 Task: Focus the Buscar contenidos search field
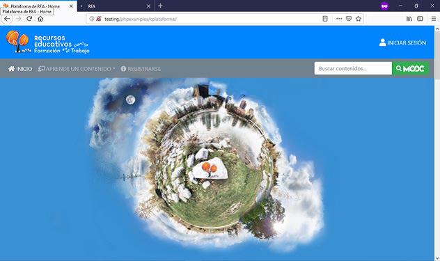click(353, 68)
